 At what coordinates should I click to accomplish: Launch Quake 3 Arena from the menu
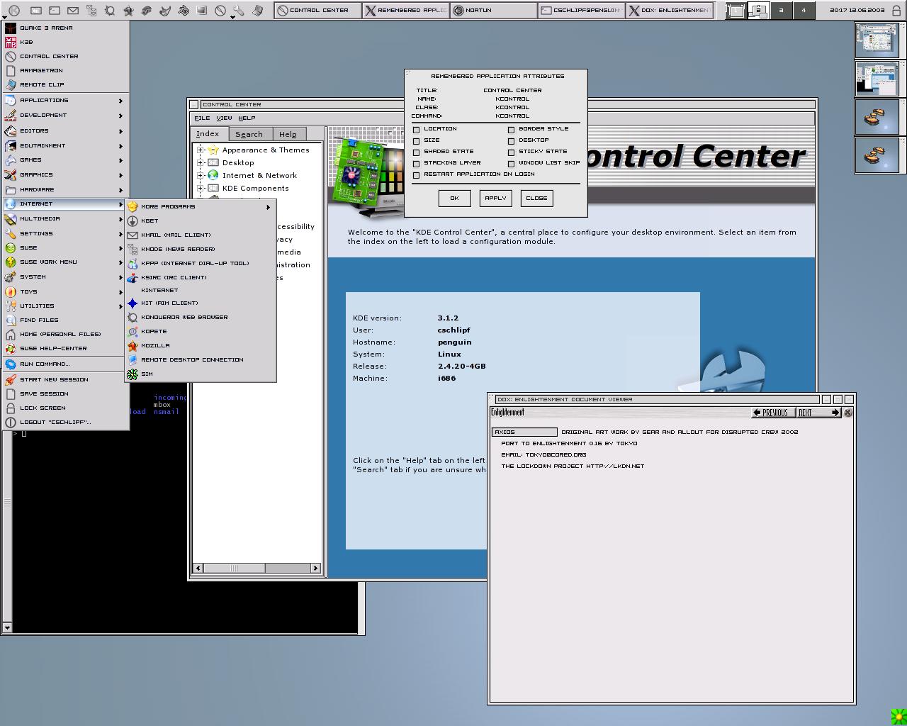coord(65,28)
